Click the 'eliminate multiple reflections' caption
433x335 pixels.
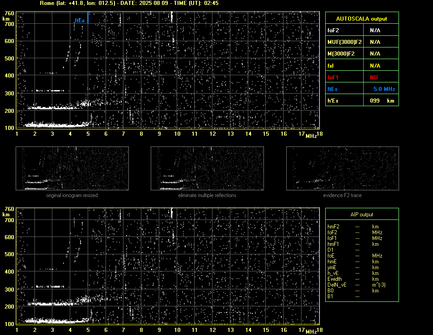[x=207, y=195]
